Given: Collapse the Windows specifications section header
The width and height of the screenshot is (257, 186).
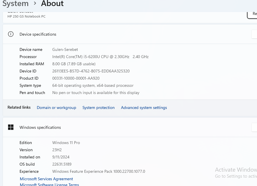Looking at the screenshot, I should point(129,127).
